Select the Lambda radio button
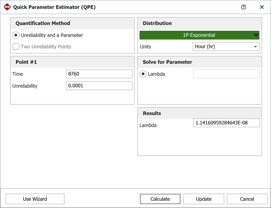271x208 pixels. (x=143, y=74)
